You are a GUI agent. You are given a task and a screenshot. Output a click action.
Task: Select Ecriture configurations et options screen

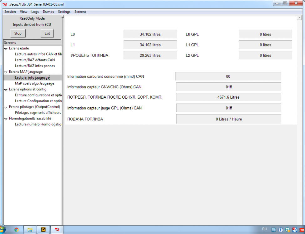point(38,95)
